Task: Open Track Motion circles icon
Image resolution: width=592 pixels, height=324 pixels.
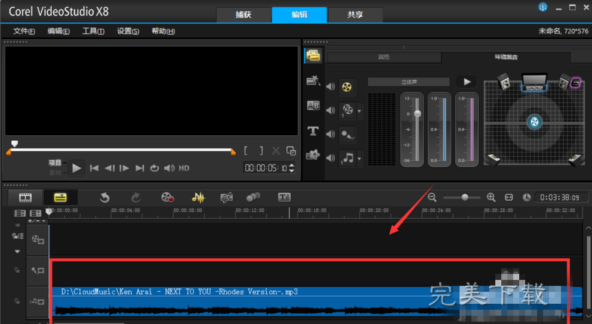Action: (254, 197)
